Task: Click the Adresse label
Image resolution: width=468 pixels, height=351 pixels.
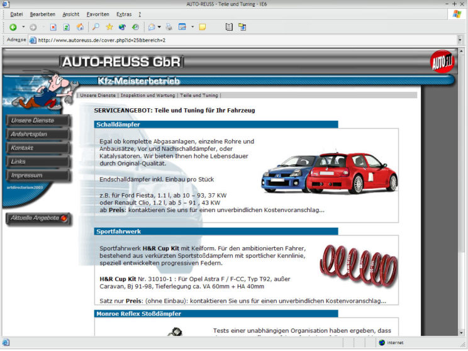Action: (16, 40)
